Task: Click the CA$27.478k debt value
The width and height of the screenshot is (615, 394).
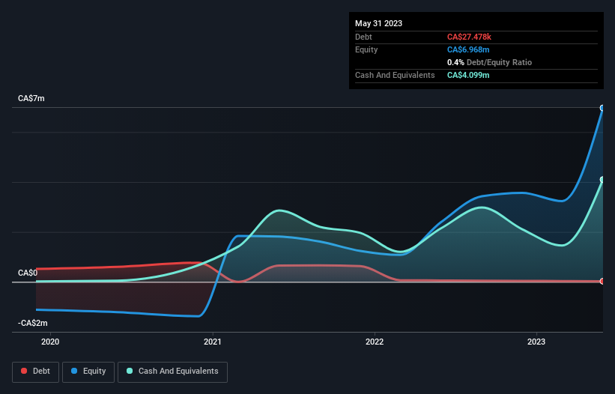Action: 469,37
